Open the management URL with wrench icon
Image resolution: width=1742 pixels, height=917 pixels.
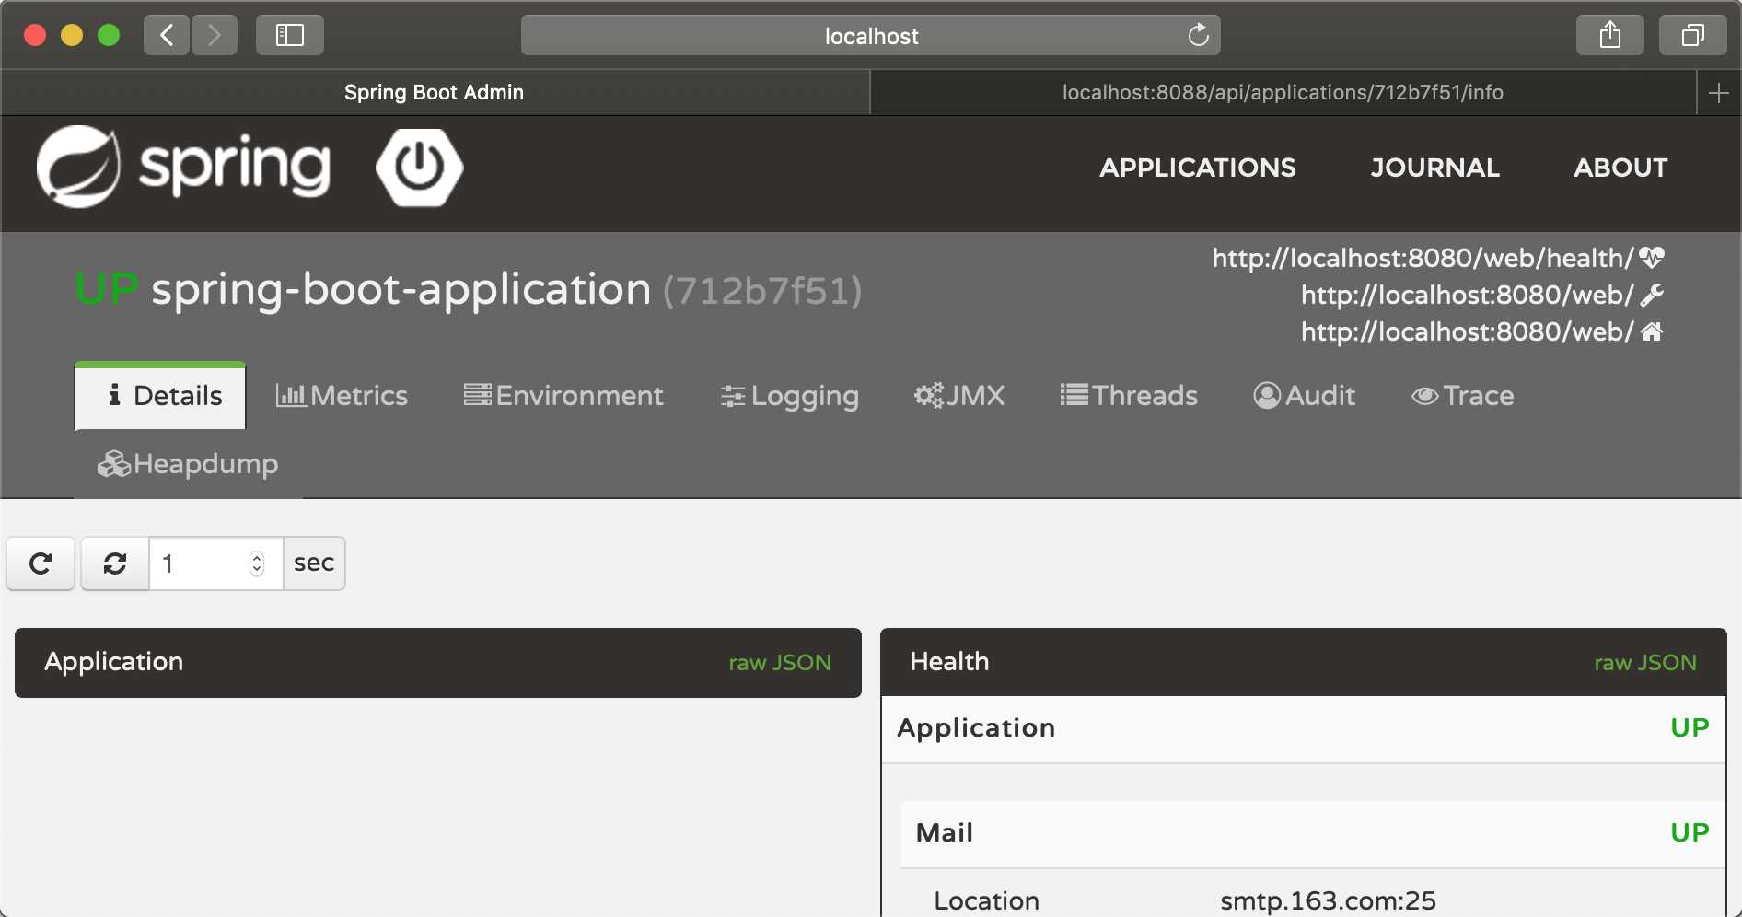(1467, 295)
